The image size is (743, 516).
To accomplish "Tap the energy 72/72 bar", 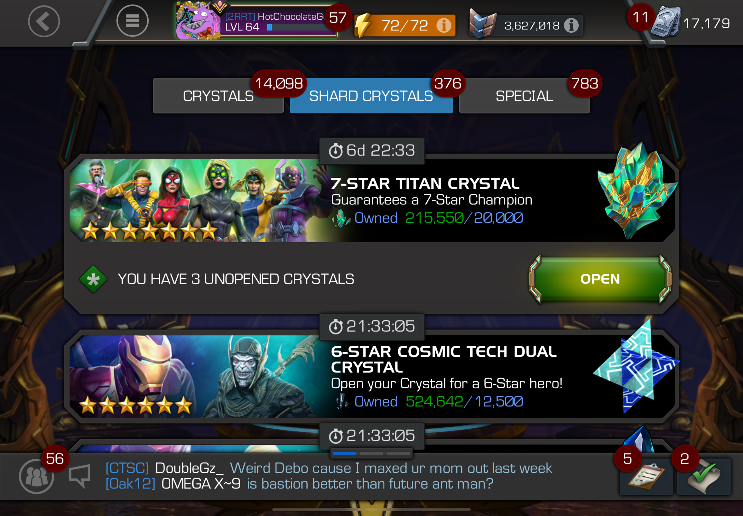I will click(x=405, y=25).
